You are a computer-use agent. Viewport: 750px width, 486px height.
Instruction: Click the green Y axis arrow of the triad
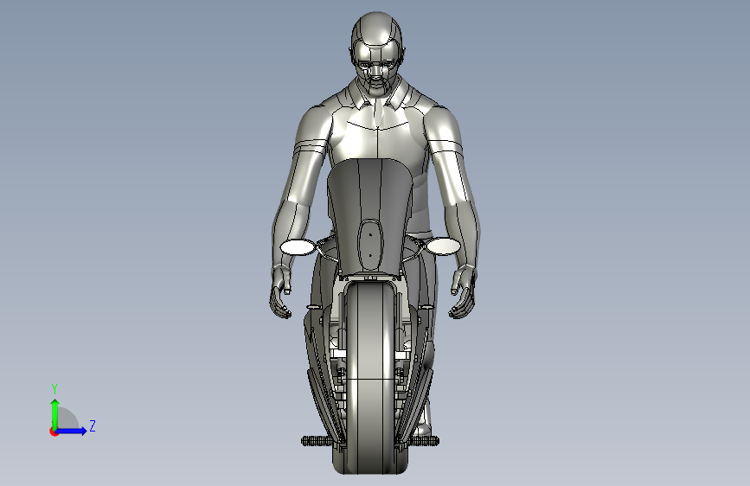point(55,413)
